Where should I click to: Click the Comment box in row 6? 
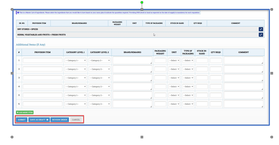click(244, 104)
